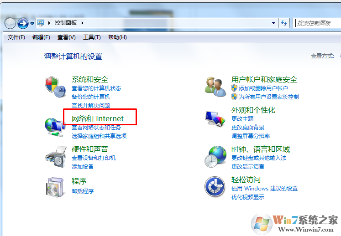Click the 轻松访问 blue circular icon
Screen dimensions: 341x236
click(x=215, y=187)
